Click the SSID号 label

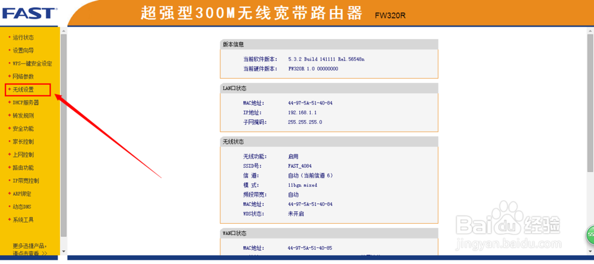(x=252, y=166)
